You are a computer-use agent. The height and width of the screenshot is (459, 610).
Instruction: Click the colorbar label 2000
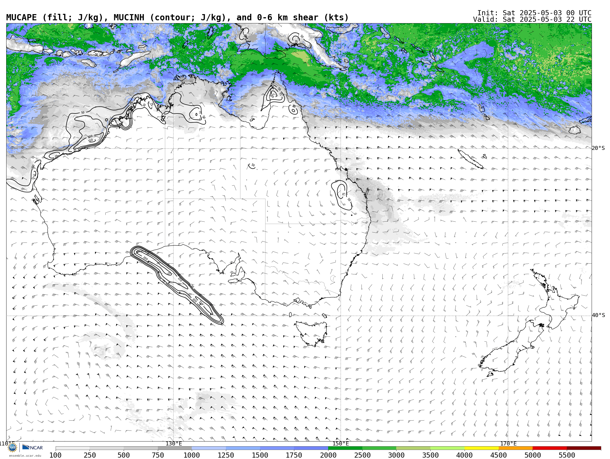point(328,455)
